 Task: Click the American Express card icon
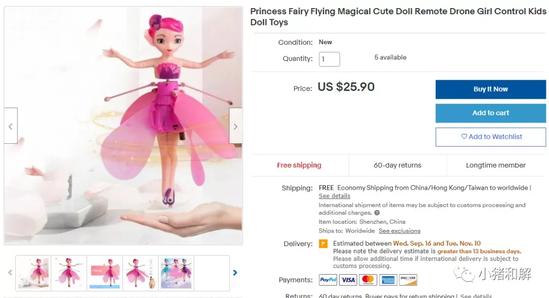pos(388,280)
